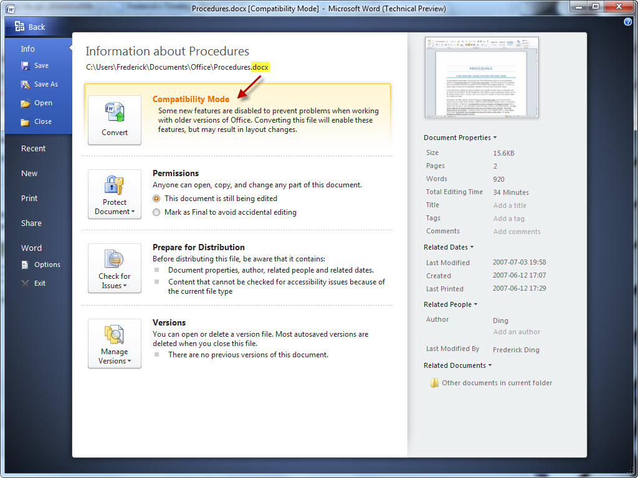Open the Recent documents tab
The width and height of the screenshot is (638, 478).
click(x=33, y=149)
